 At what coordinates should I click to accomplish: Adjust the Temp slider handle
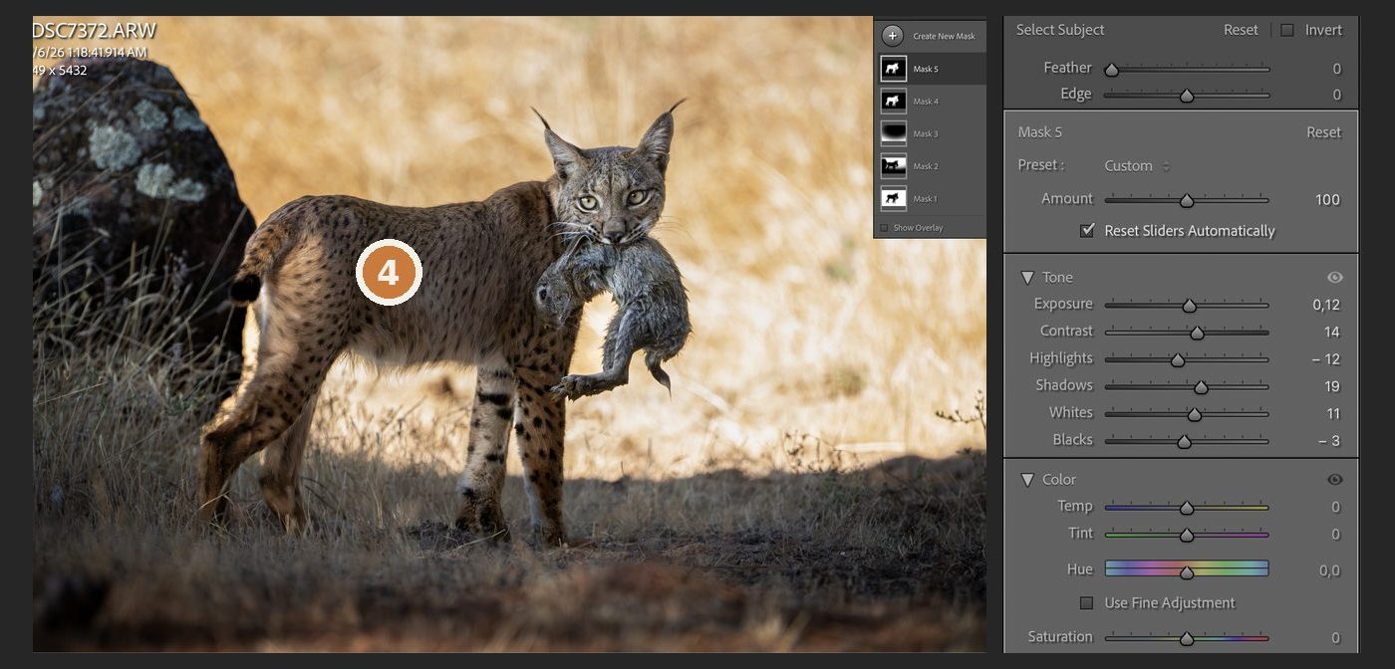(1187, 508)
